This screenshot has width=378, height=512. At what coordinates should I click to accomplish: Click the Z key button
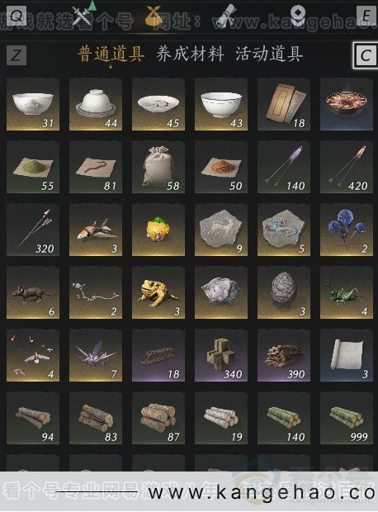click(17, 55)
